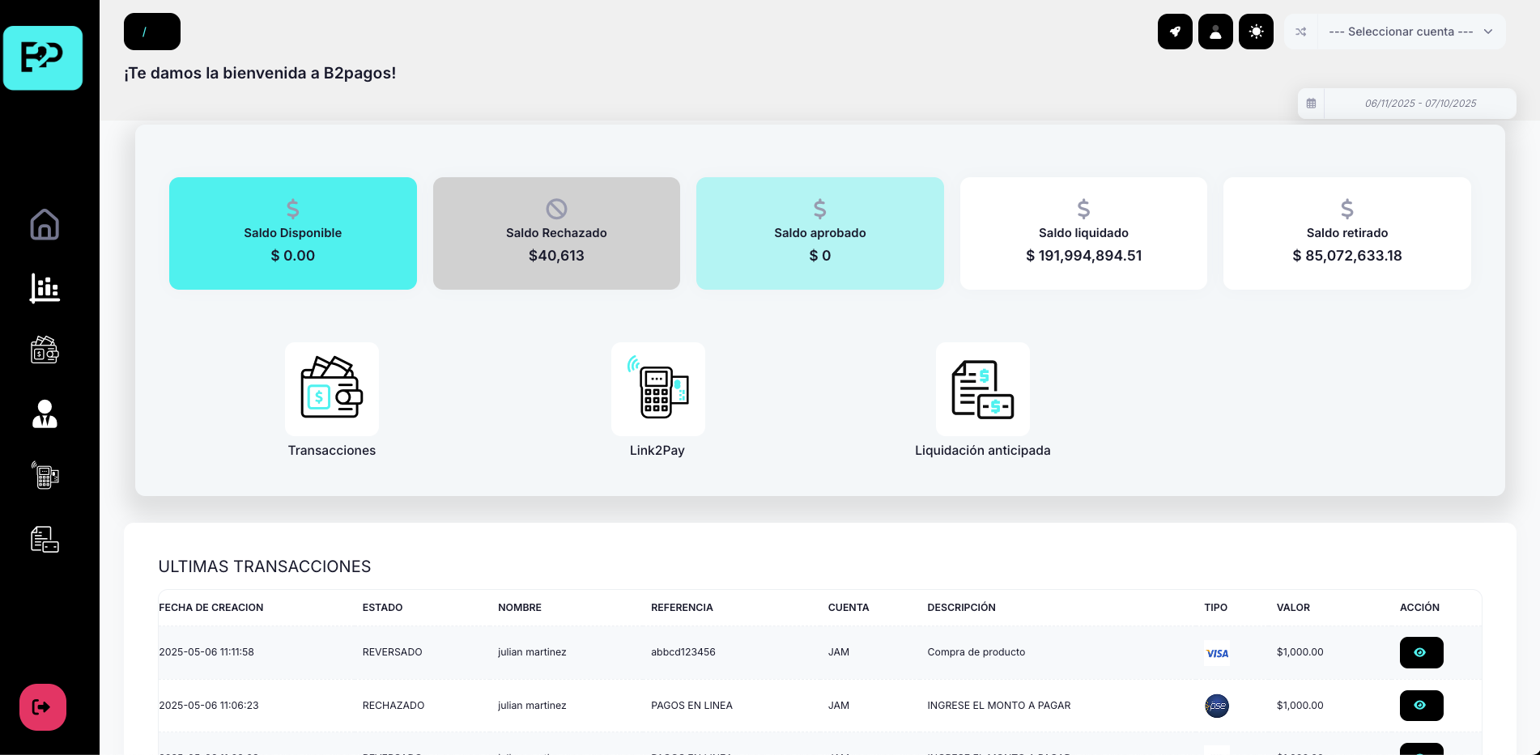Open the Seleccionar cuenta dropdown

point(1411,32)
